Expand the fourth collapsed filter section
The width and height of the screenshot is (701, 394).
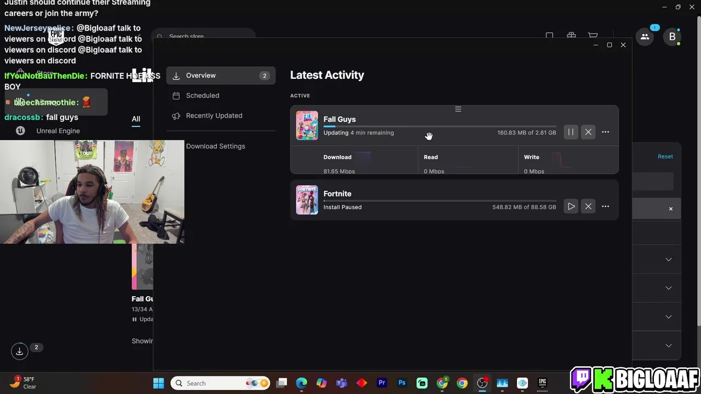[669, 345]
